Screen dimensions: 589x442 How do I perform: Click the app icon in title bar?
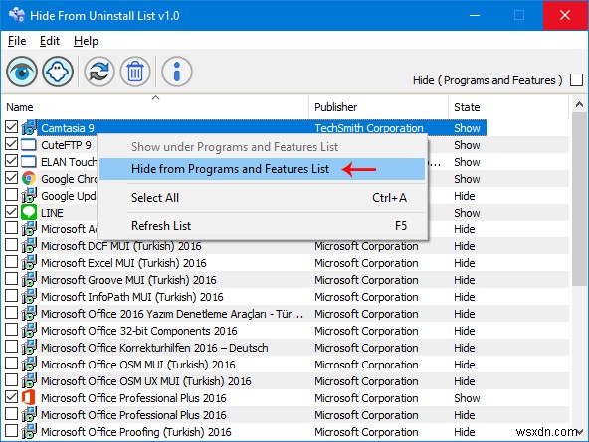17,15
